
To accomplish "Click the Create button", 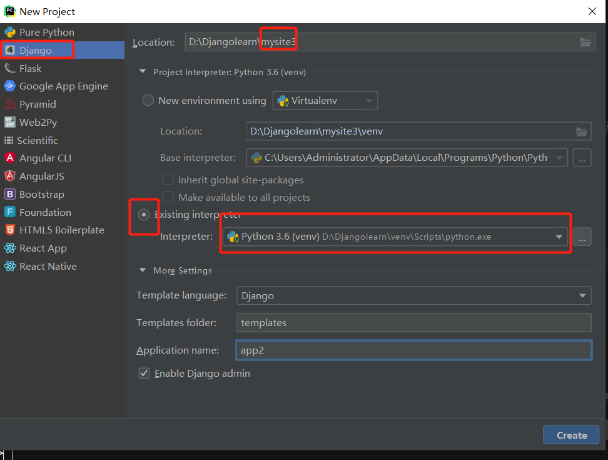I will click(x=571, y=435).
